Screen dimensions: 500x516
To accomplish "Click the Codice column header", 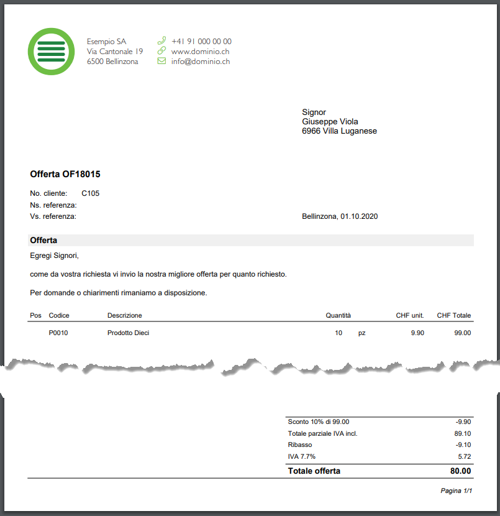I will pos(59,315).
